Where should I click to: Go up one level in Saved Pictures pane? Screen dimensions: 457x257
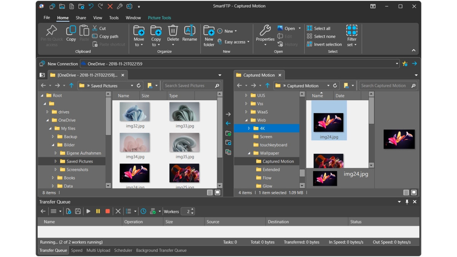pos(71,86)
